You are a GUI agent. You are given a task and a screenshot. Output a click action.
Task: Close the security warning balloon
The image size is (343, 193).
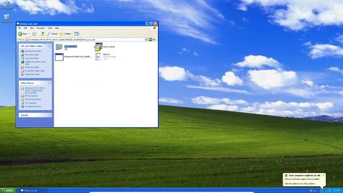click(x=323, y=175)
